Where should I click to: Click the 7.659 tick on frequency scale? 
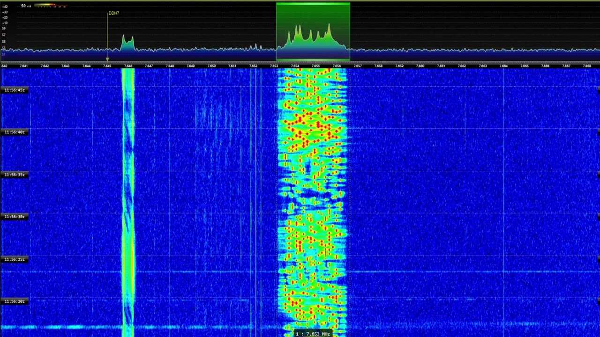pyautogui.click(x=399, y=66)
